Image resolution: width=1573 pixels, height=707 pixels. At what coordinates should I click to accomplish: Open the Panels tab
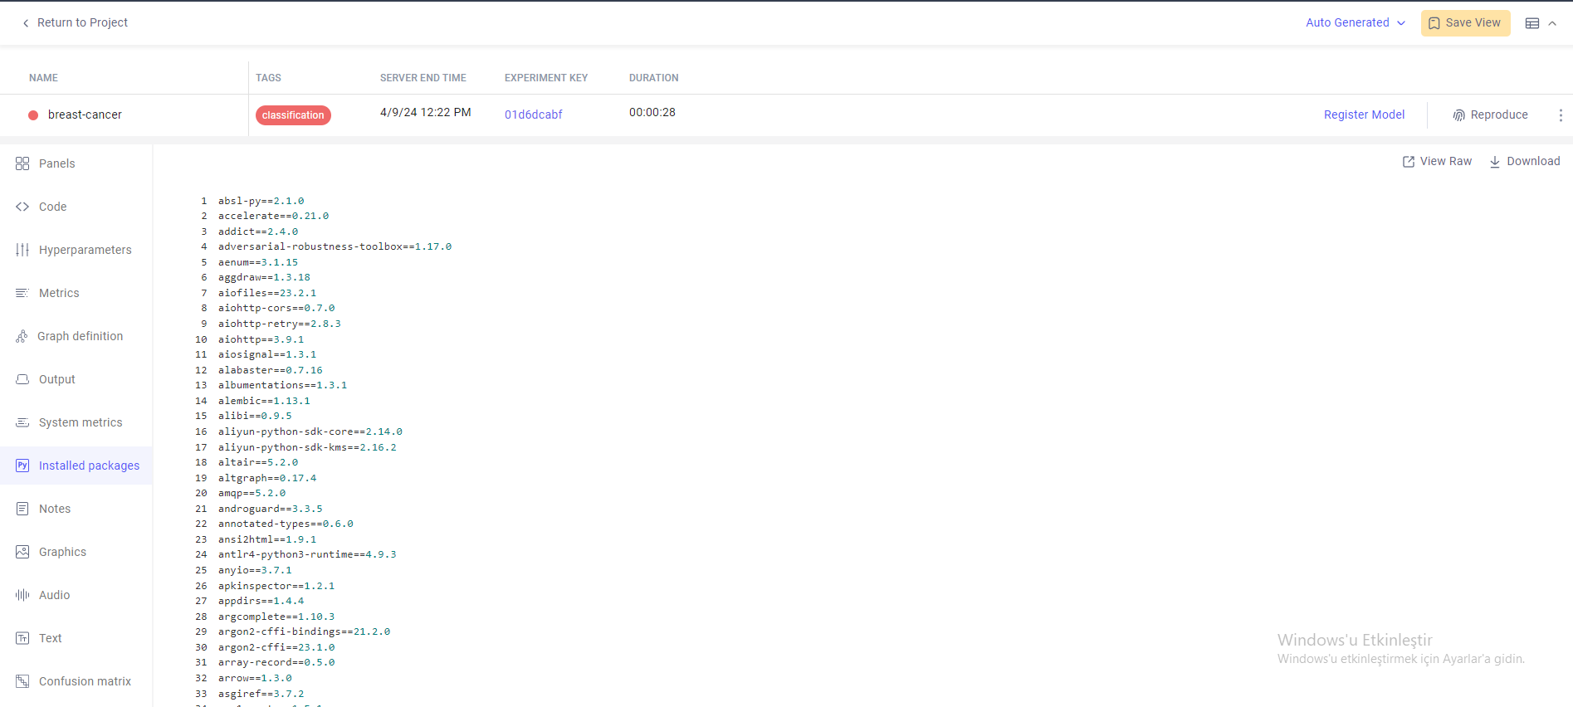pyautogui.click(x=76, y=163)
